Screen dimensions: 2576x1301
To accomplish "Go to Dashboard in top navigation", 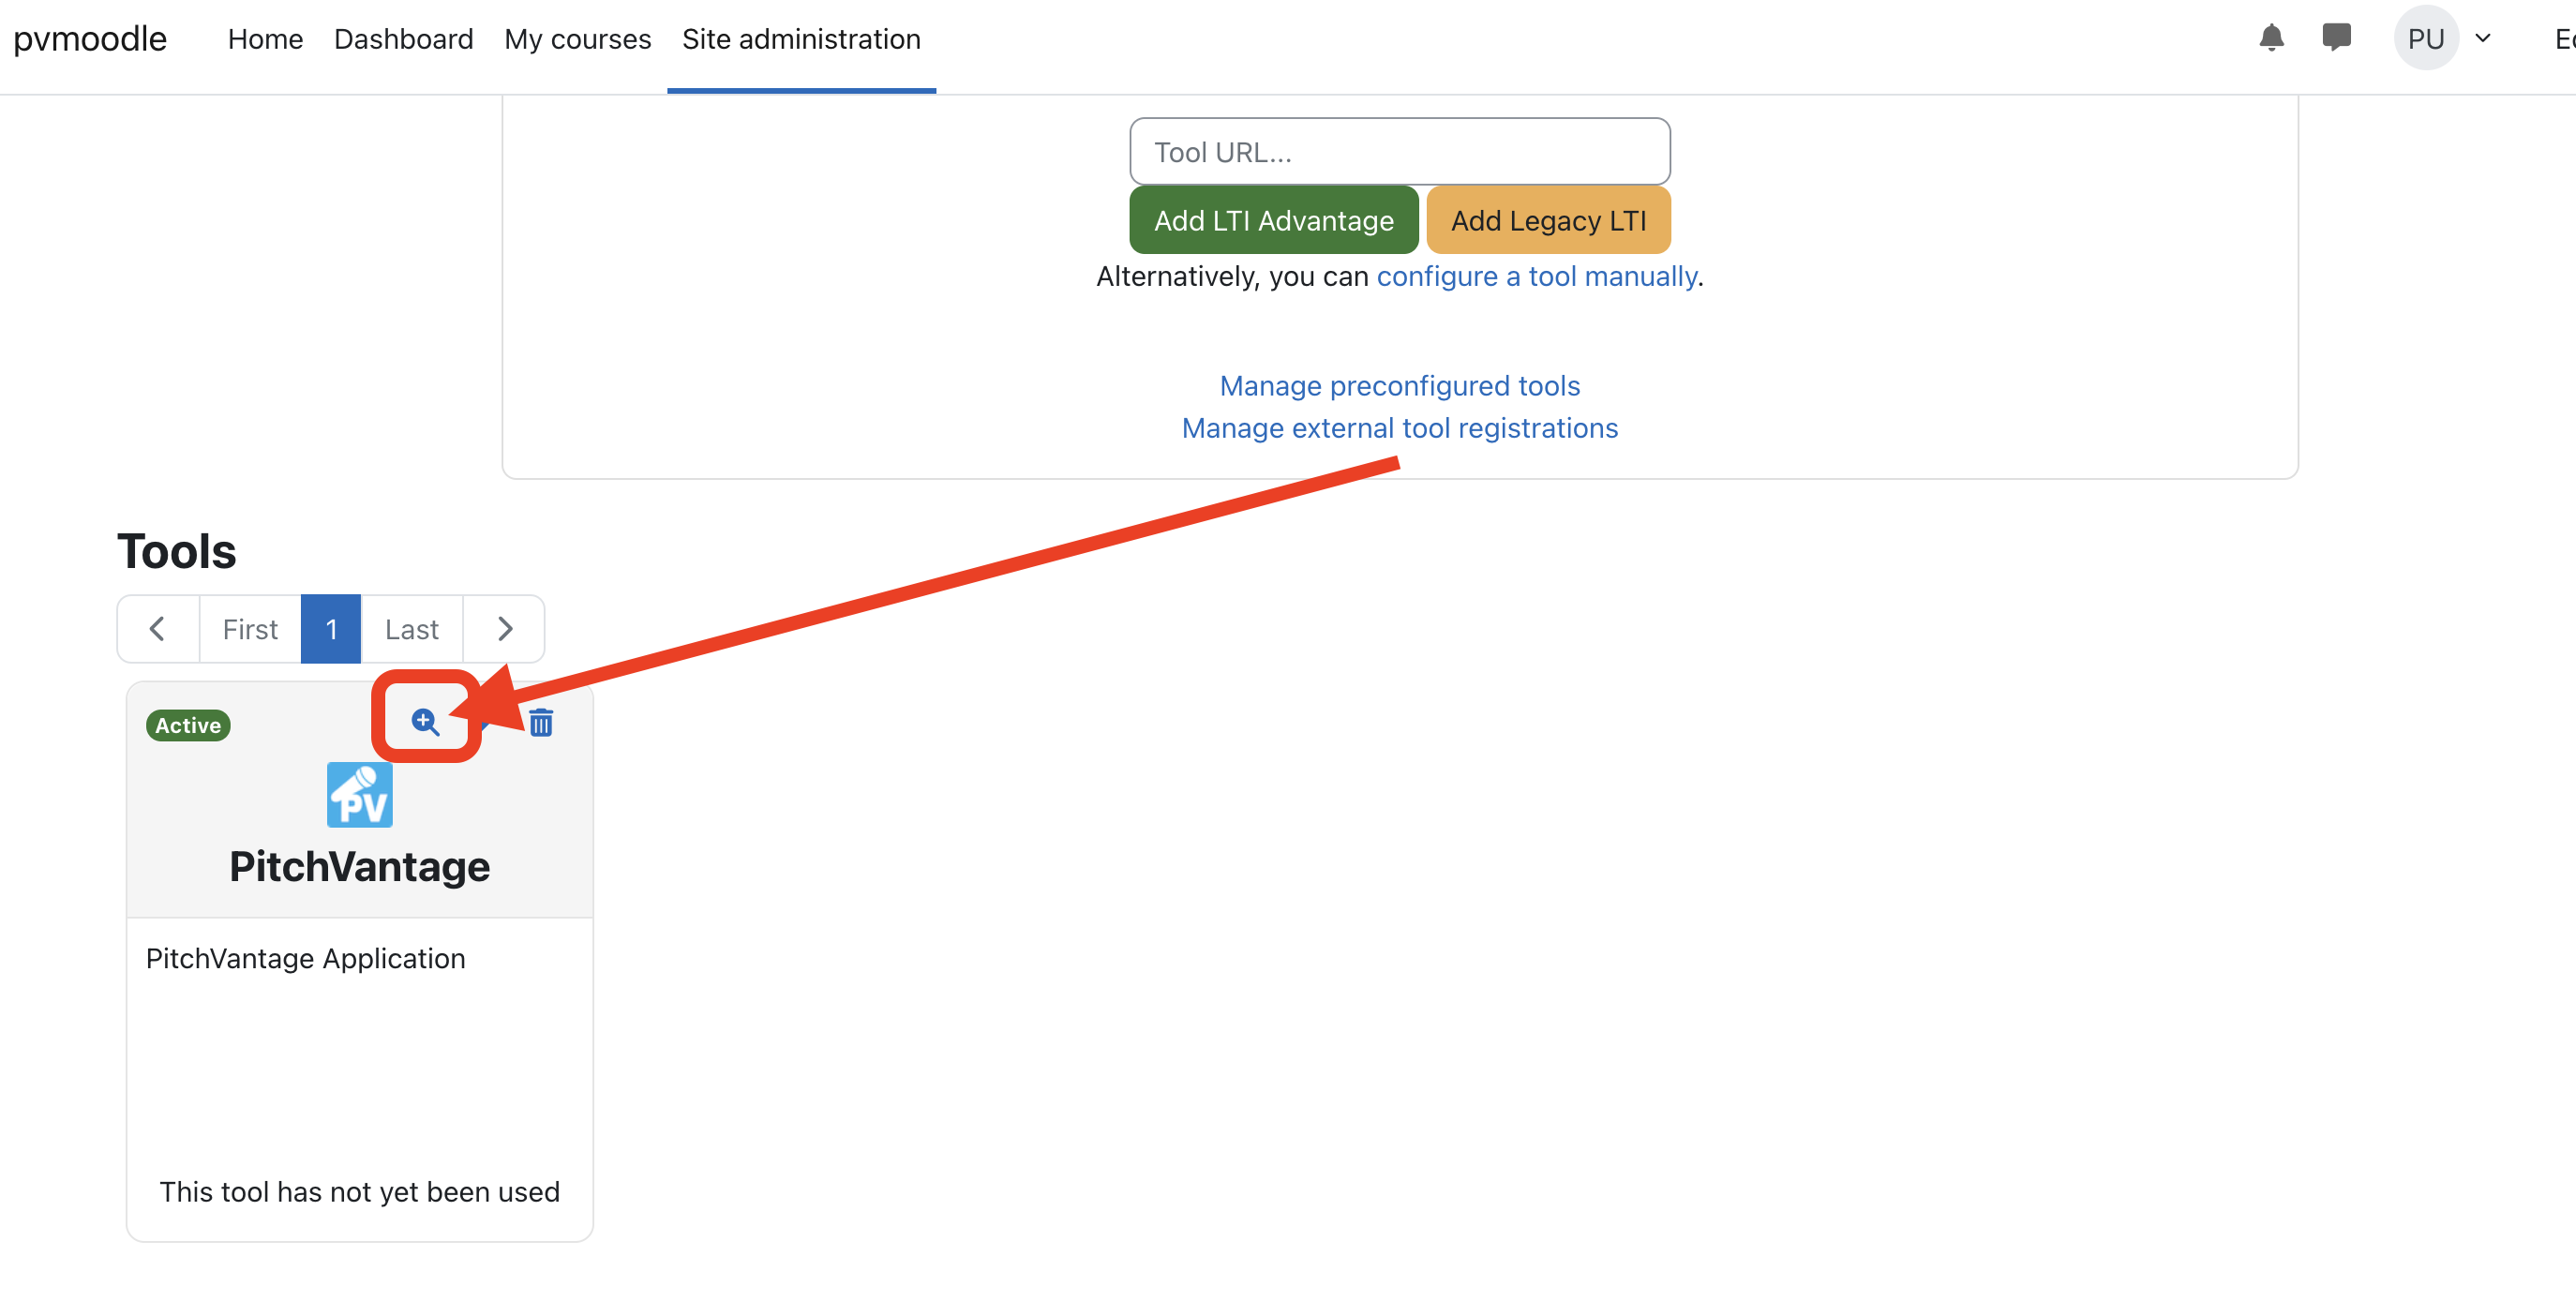I will (403, 39).
